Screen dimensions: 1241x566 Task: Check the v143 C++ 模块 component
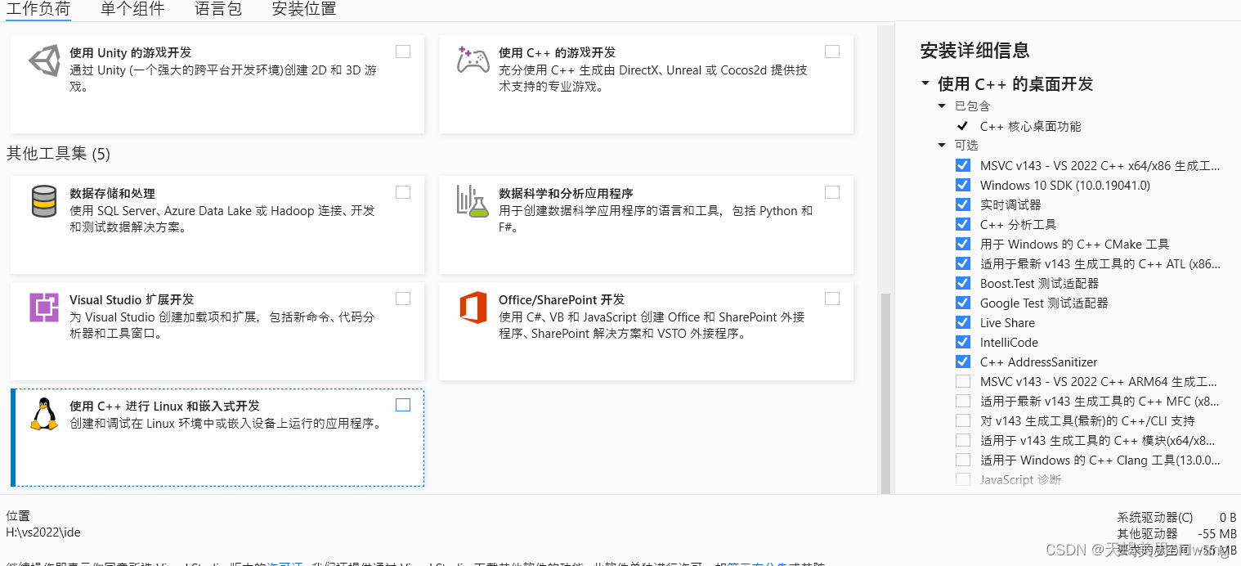pyautogui.click(x=963, y=440)
